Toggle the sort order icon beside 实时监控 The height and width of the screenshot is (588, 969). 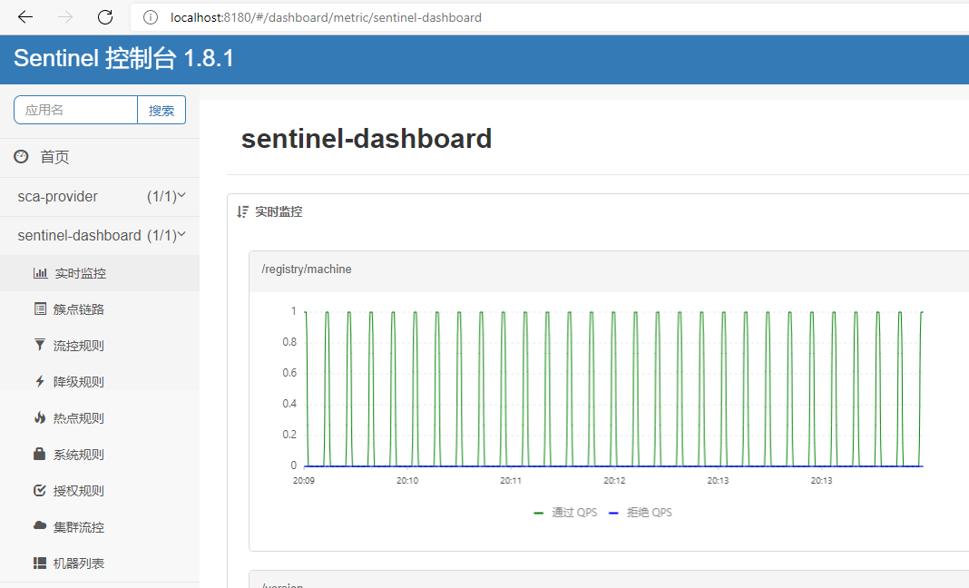(241, 211)
